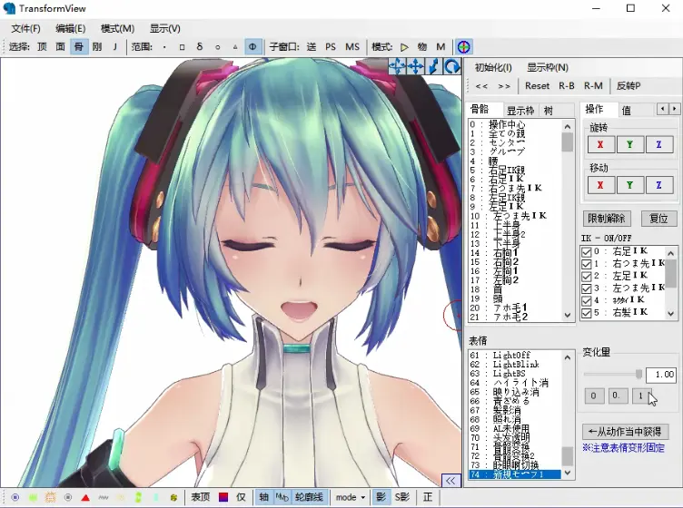Click the << previous button
This screenshot has width=683, height=508.
[481, 86]
